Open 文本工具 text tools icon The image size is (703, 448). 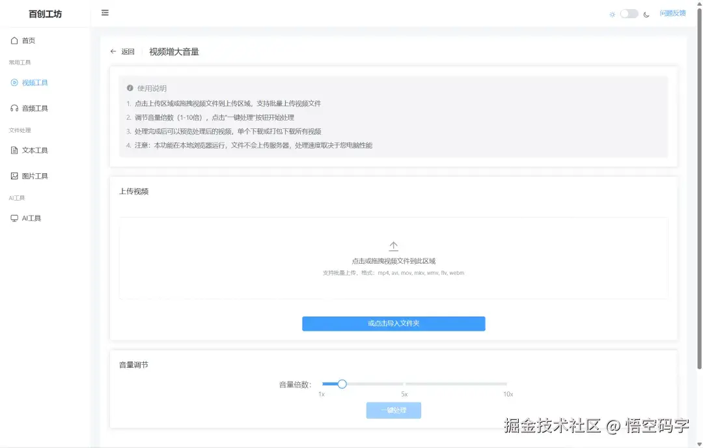(16, 150)
